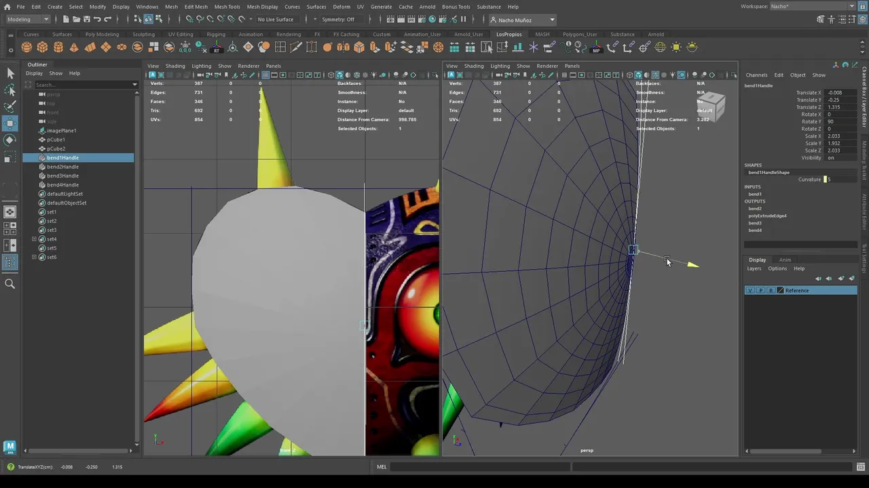869x488 pixels.
Task: Create polygon cone from shelf
Action: [74, 47]
